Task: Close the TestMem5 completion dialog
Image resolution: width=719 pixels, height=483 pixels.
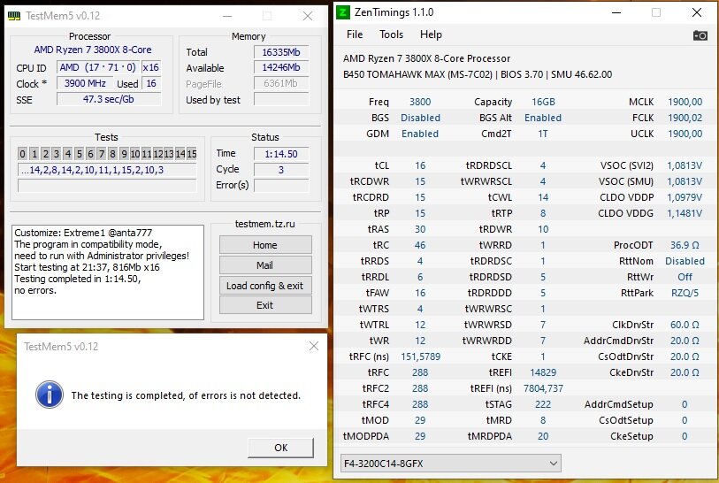Action: (x=314, y=346)
